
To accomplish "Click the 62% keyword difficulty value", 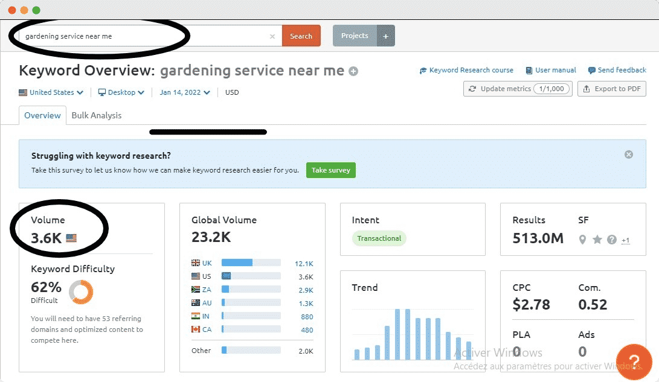I will [x=47, y=287].
